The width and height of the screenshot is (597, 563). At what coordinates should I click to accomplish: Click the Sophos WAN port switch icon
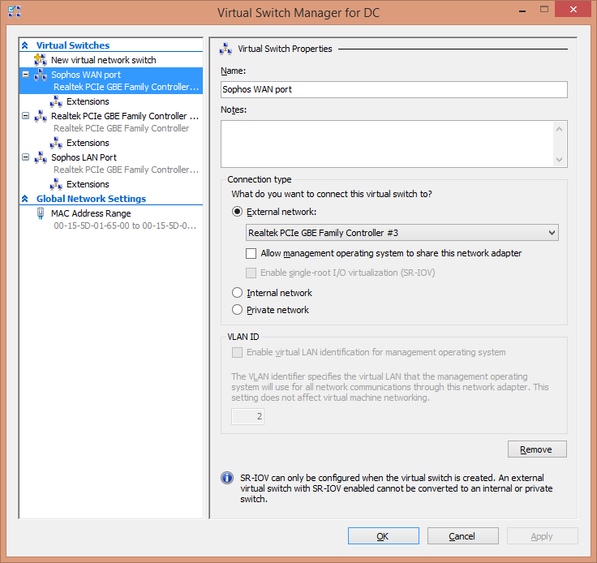[41, 75]
